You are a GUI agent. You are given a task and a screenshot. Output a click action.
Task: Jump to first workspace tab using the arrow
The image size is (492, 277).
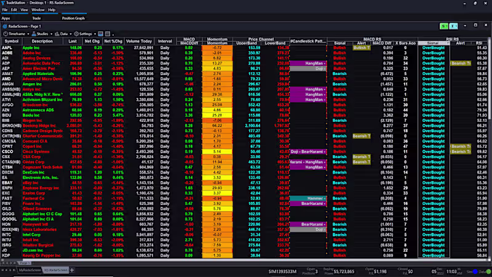3,270
